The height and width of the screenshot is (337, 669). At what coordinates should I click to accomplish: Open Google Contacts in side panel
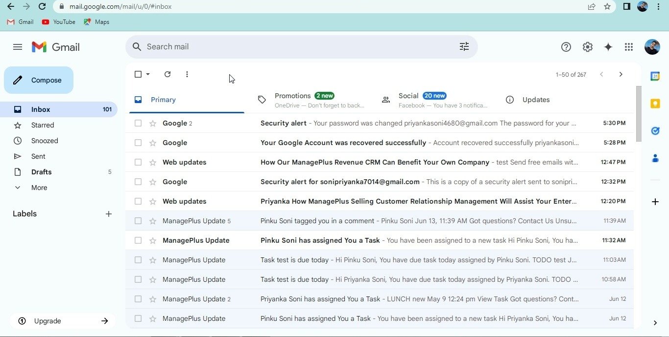[x=655, y=158]
